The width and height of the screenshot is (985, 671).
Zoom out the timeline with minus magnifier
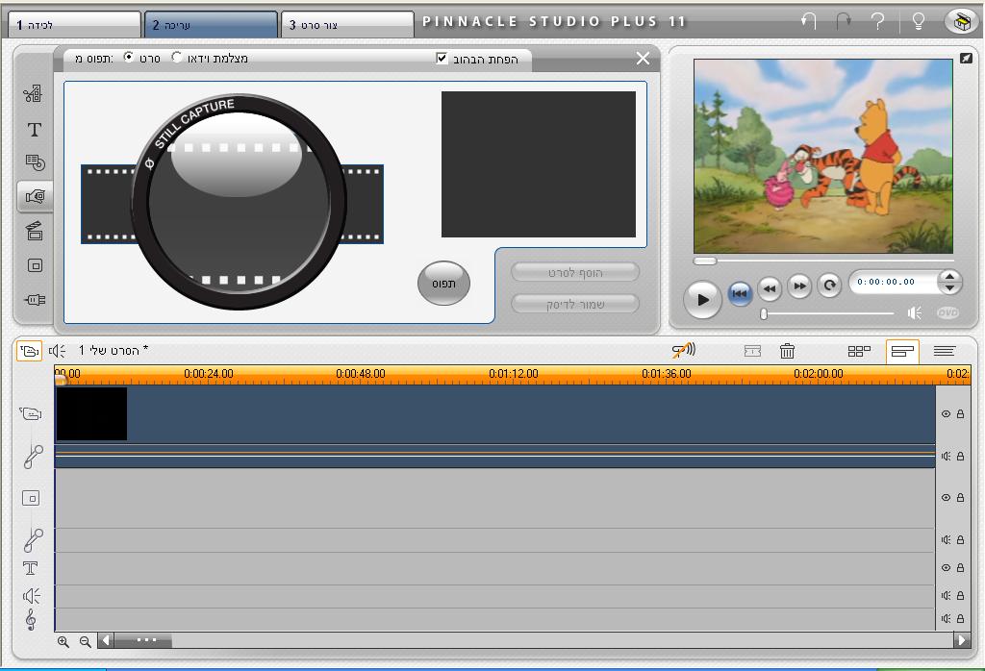pos(85,641)
